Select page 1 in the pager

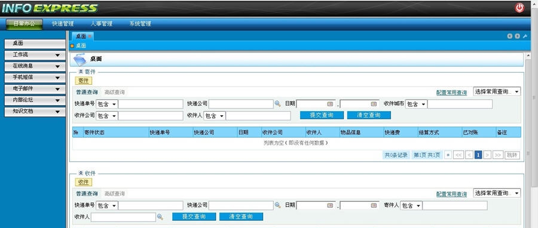tap(478, 155)
